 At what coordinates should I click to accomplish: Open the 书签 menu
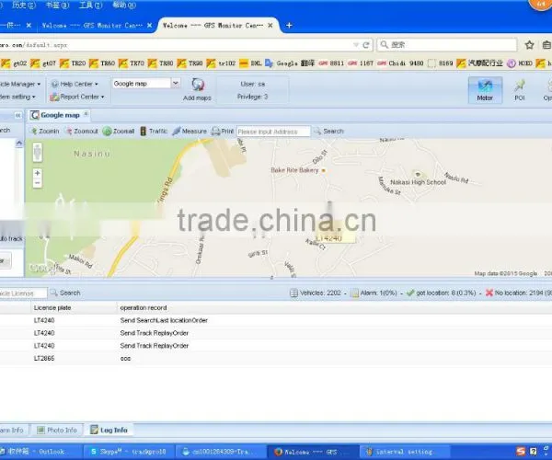(x=58, y=5)
